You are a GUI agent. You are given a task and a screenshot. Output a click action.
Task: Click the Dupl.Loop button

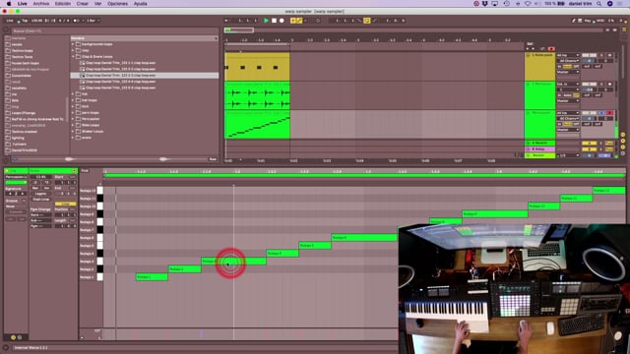click(x=41, y=199)
